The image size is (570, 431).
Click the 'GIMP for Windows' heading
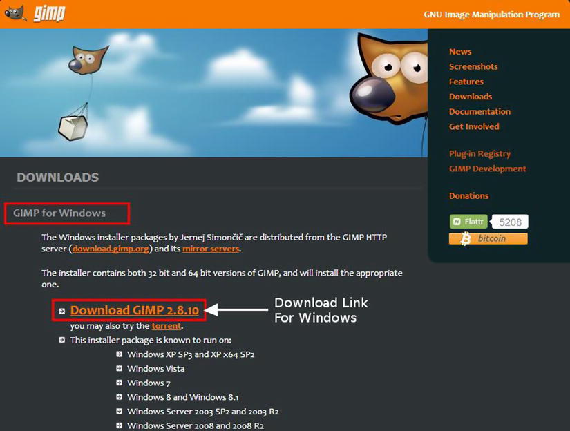[x=59, y=213]
